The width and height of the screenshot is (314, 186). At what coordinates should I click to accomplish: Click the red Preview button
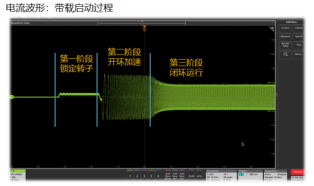point(297,172)
